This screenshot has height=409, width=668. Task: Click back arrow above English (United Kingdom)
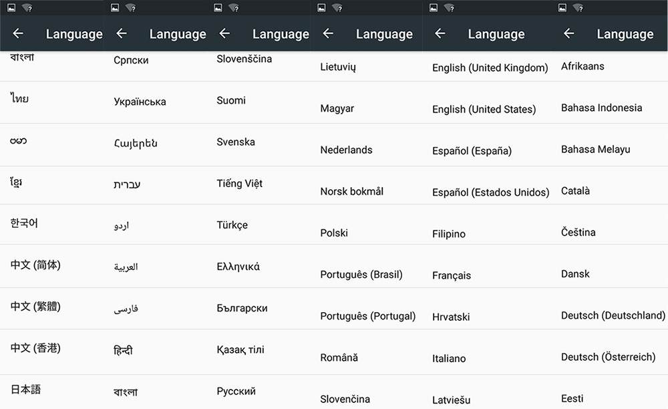coord(440,34)
